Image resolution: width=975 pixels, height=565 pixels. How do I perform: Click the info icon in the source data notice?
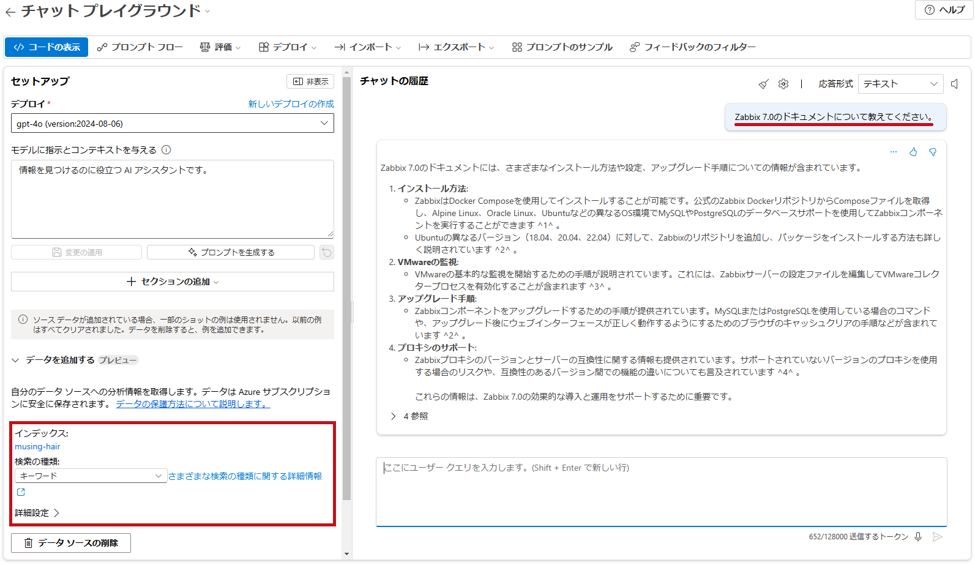click(23, 320)
